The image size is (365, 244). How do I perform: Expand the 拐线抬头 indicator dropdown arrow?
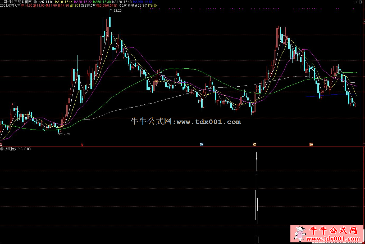point(2,149)
